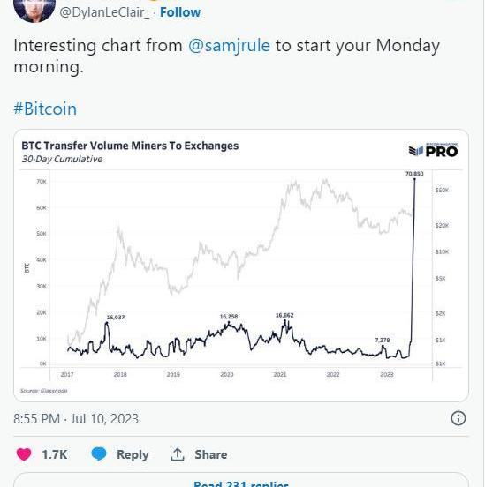The width and height of the screenshot is (485, 487).
Task: Click the 8:55 PM Jul 10, 2023 timestamp
Action: [76, 419]
